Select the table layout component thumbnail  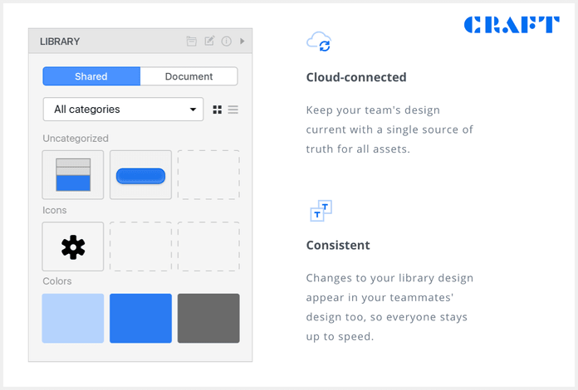[x=73, y=175]
